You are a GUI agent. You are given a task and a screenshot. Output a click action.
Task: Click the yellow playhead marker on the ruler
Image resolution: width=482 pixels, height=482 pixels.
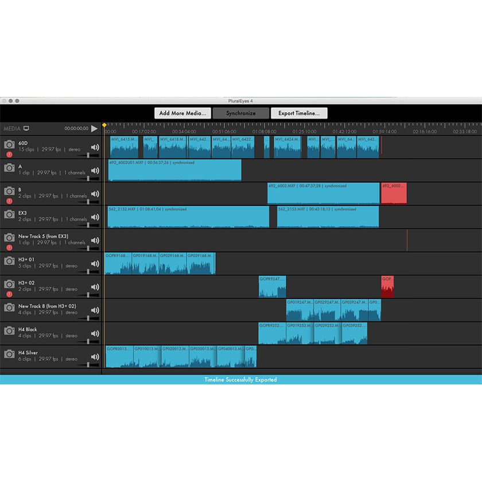tap(104, 125)
